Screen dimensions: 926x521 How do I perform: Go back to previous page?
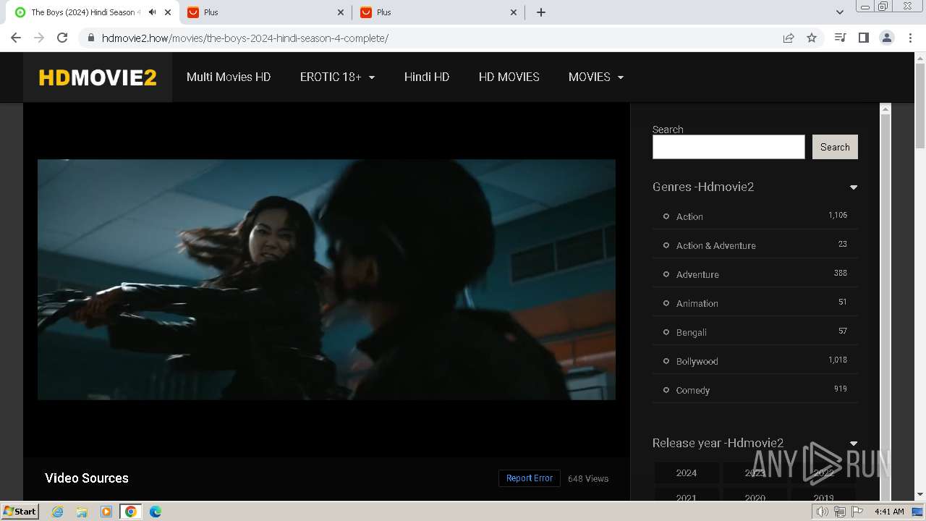pyautogui.click(x=16, y=38)
